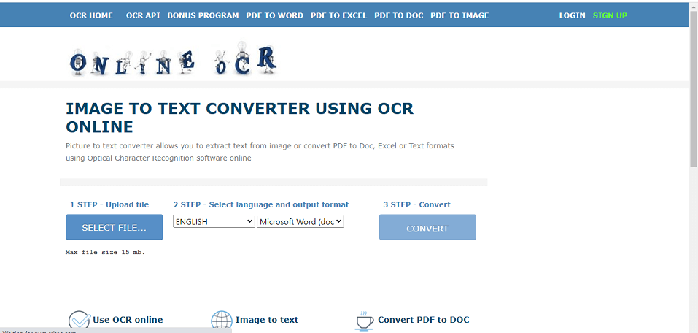Expand the ENGLISH language dropdown
The image size is (698, 333).
click(214, 221)
